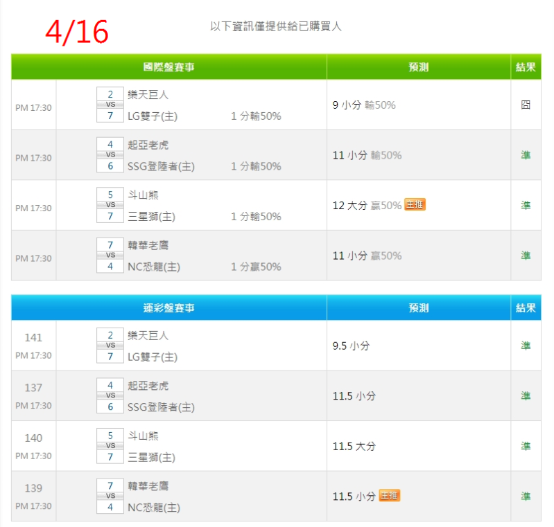The height and width of the screenshot is (527, 554).
Task: Click 準 result in game 139 row
Action: [526, 497]
